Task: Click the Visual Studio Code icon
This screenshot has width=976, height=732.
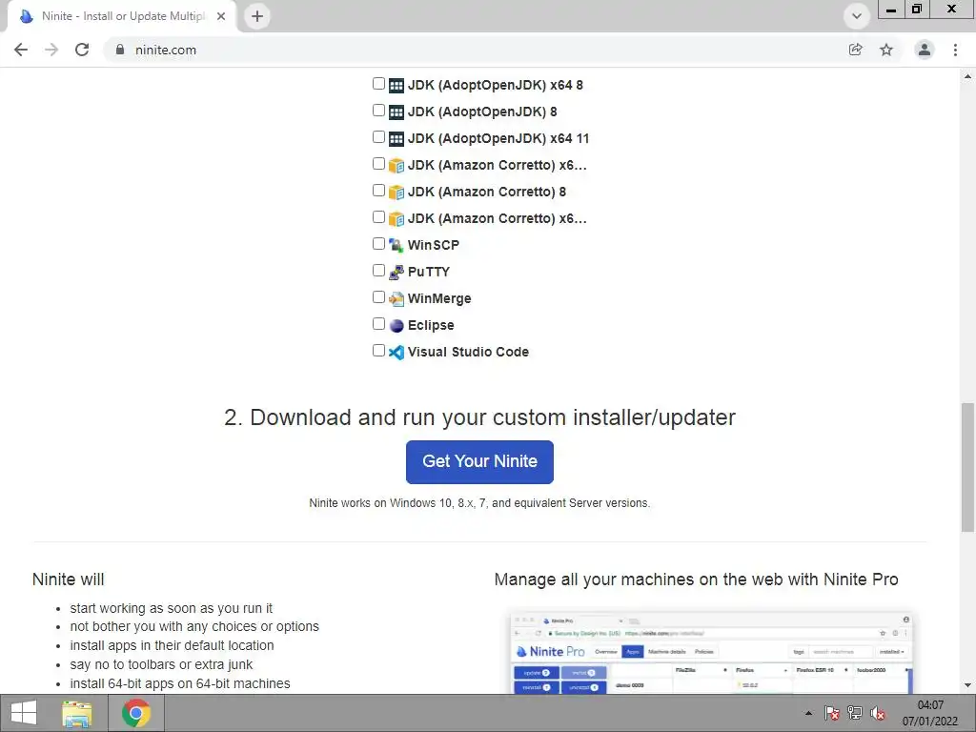Action: (x=396, y=353)
